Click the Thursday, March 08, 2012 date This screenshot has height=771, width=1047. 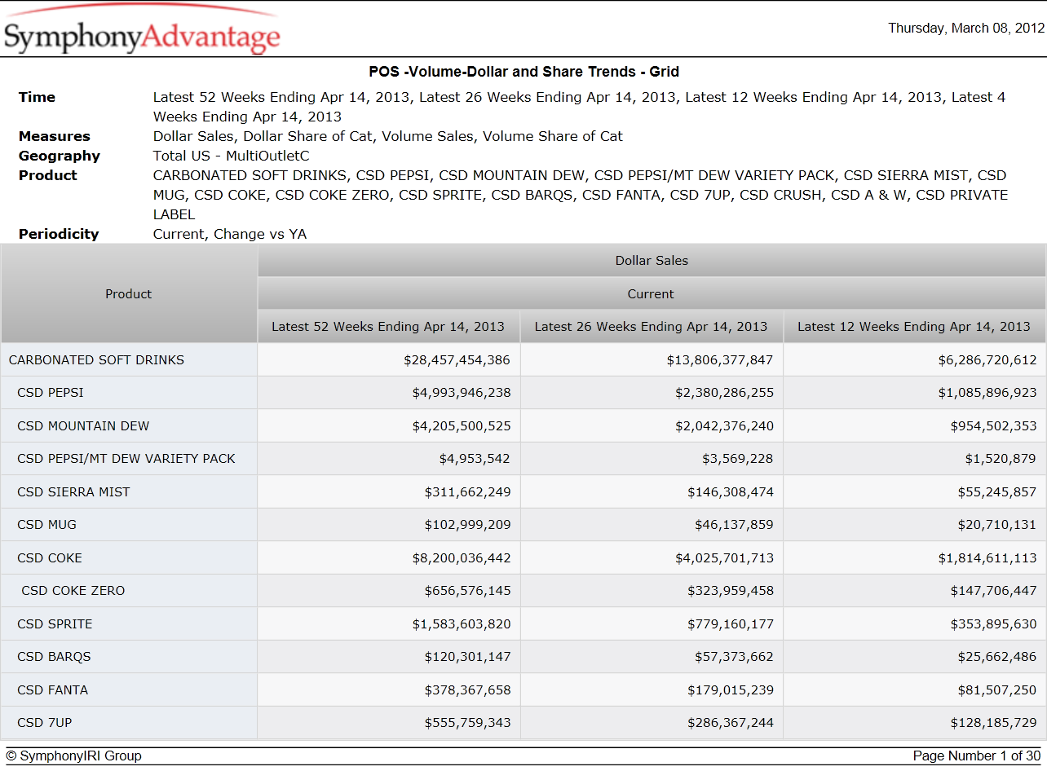pos(966,28)
